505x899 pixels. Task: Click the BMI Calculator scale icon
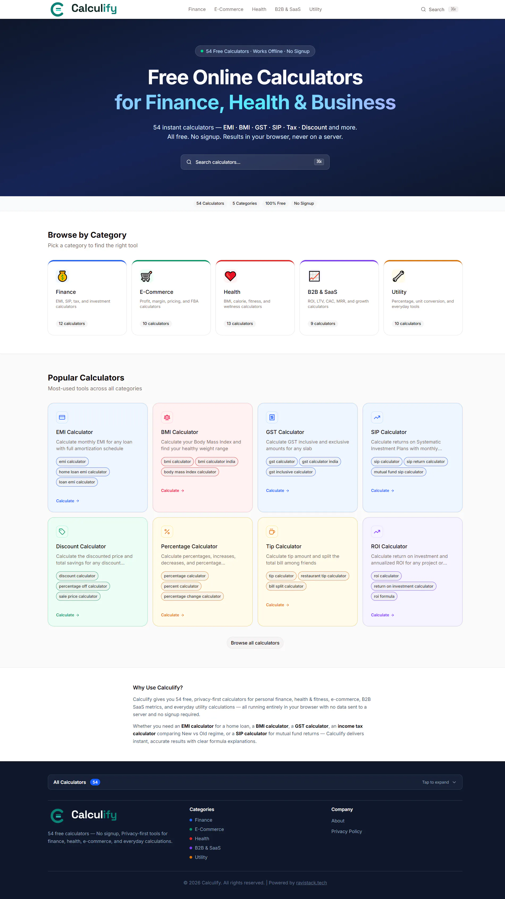(167, 417)
